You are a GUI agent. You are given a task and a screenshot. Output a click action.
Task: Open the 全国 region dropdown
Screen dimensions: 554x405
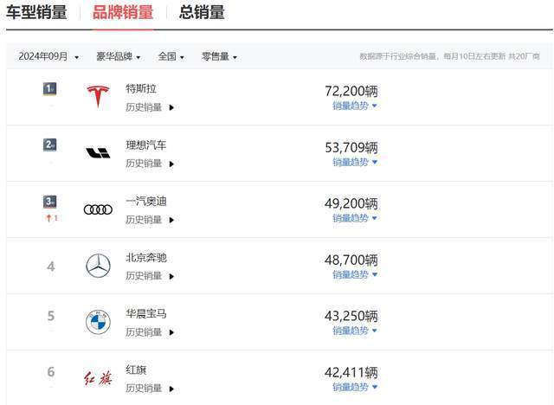pos(171,56)
